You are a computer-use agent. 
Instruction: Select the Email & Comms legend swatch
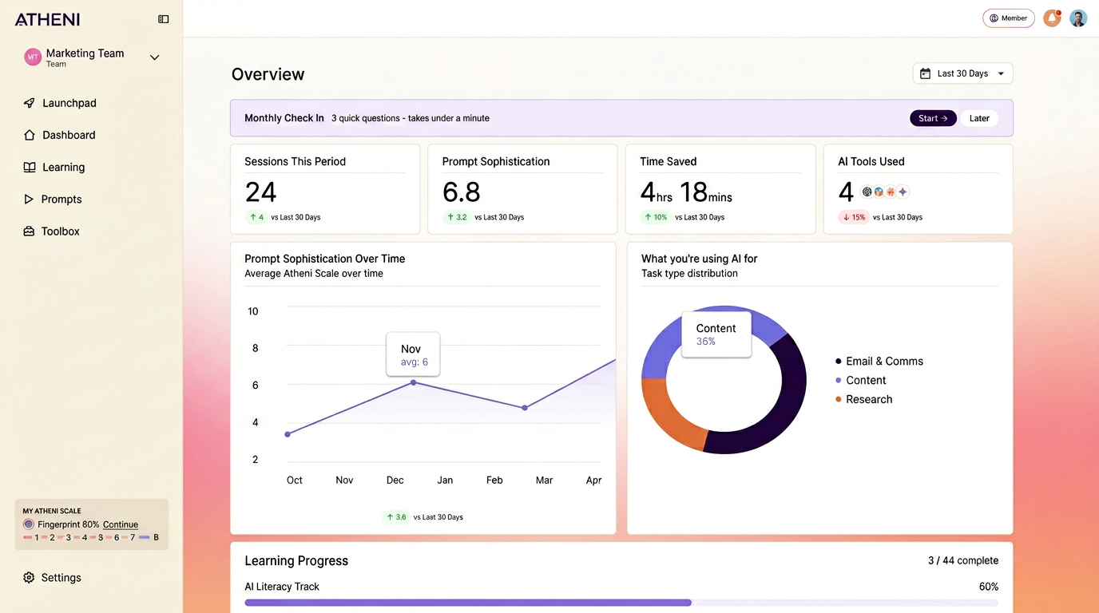tap(839, 362)
